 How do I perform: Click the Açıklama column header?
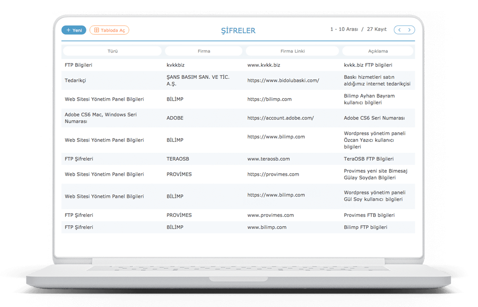378,51
